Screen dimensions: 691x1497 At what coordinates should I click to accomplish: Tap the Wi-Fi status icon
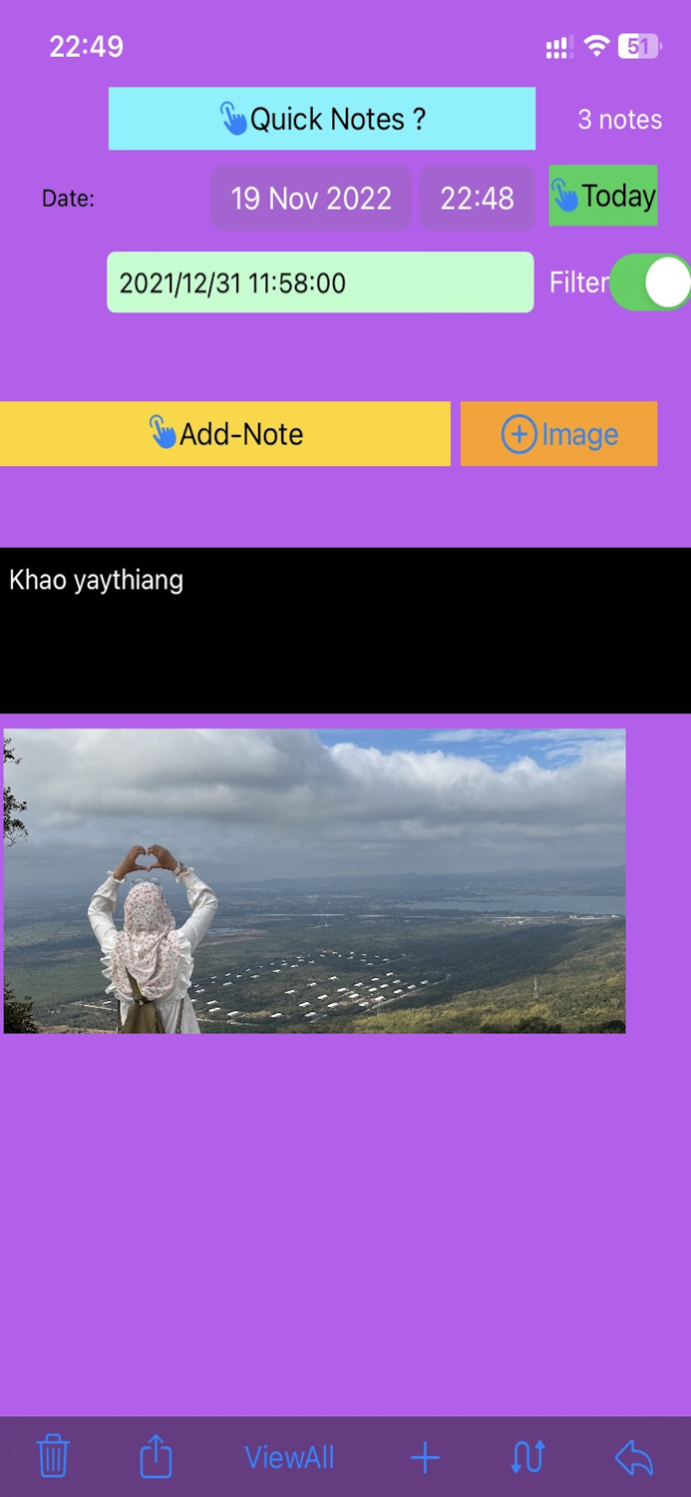[596, 45]
